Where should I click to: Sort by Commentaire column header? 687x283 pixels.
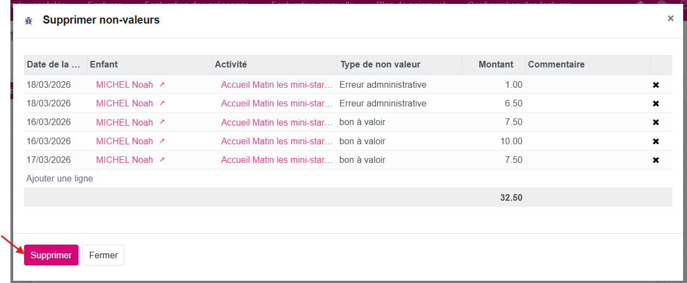(587, 64)
